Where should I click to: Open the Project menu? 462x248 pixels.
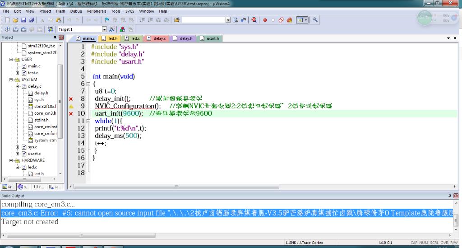[45, 11]
